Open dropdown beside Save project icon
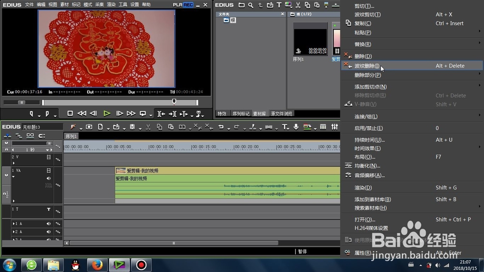This screenshot has height=272, width=484. point(140,128)
